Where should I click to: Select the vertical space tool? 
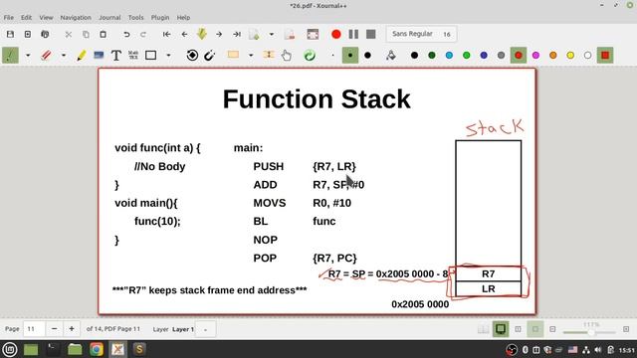point(269,55)
